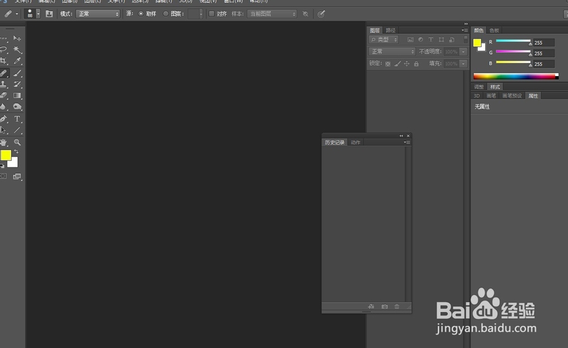
Task: Enable the 对齐 checkbox
Action: pyautogui.click(x=211, y=14)
